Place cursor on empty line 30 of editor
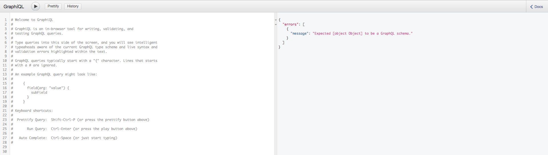 point(142,152)
